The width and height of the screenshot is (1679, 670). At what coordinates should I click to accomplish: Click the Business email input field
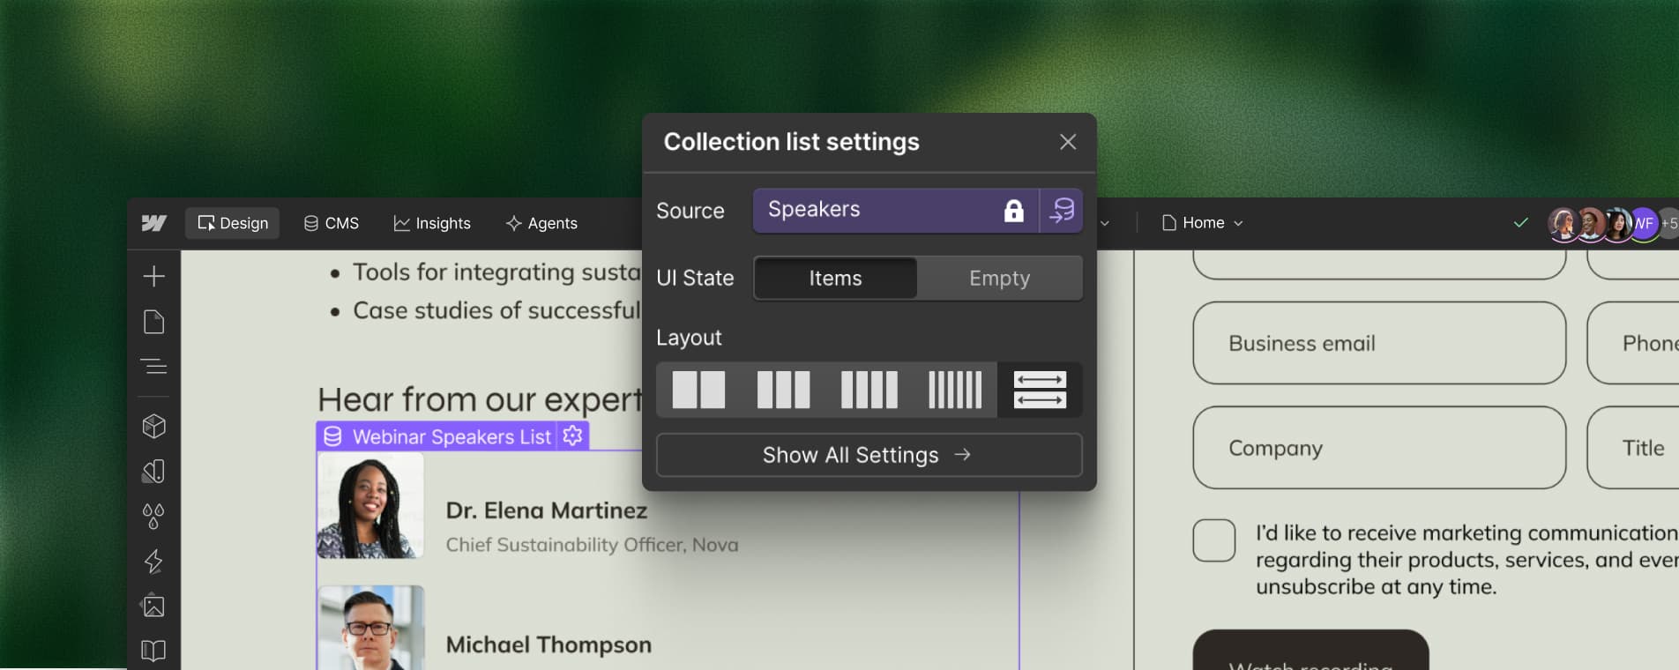coord(1379,343)
